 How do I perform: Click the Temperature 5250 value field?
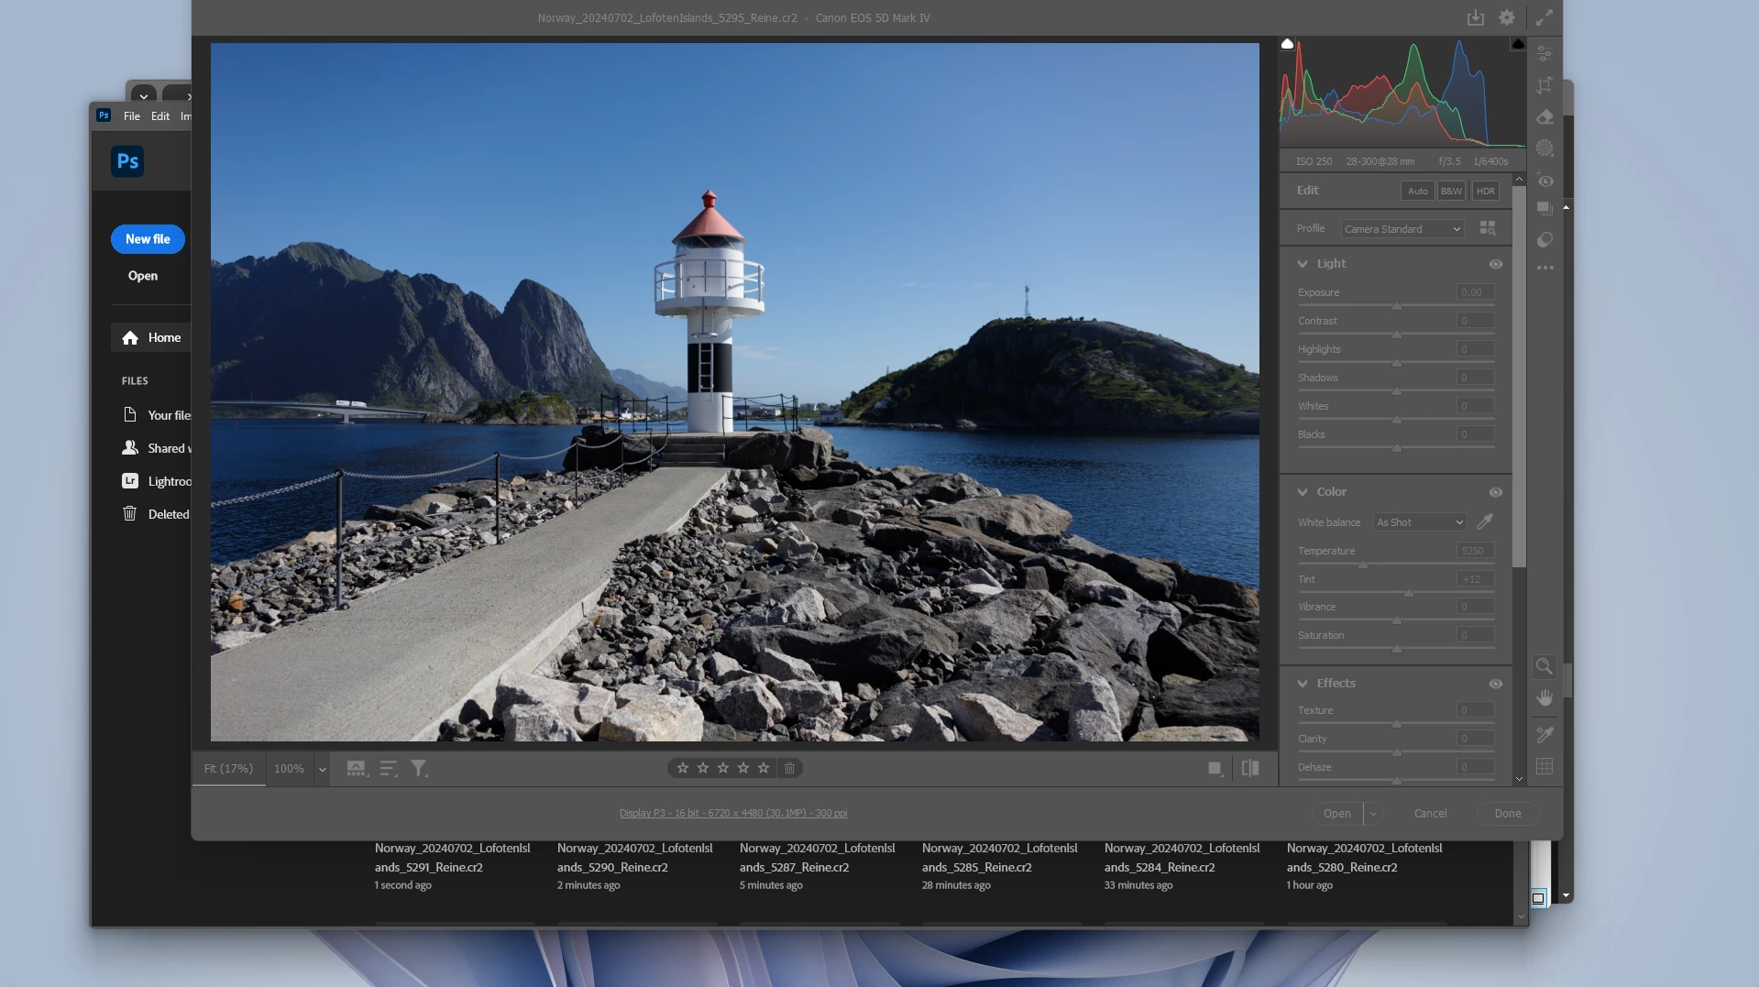tap(1476, 551)
